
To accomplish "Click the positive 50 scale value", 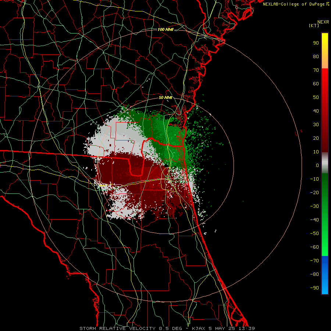I will [x=316, y=97].
